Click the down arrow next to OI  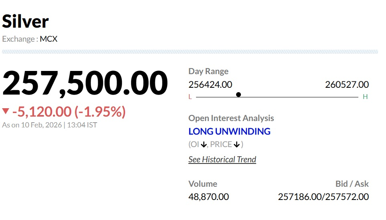pyautogui.click(x=204, y=145)
